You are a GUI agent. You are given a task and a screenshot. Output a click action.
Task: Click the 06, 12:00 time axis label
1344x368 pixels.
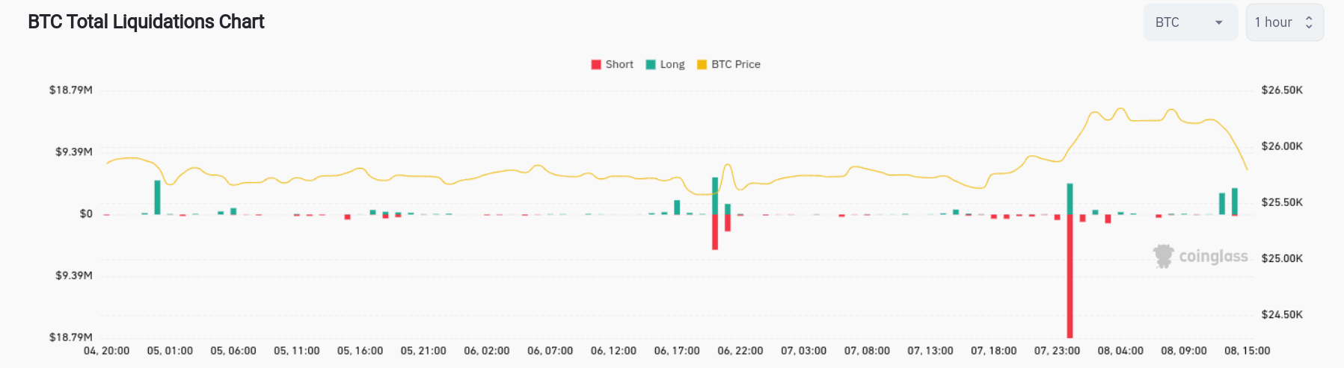click(x=613, y=351)
